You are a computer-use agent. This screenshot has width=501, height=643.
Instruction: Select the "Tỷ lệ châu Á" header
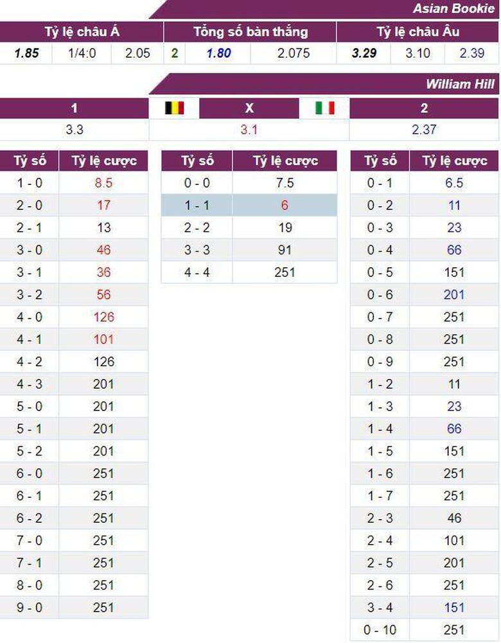[82, 32]
